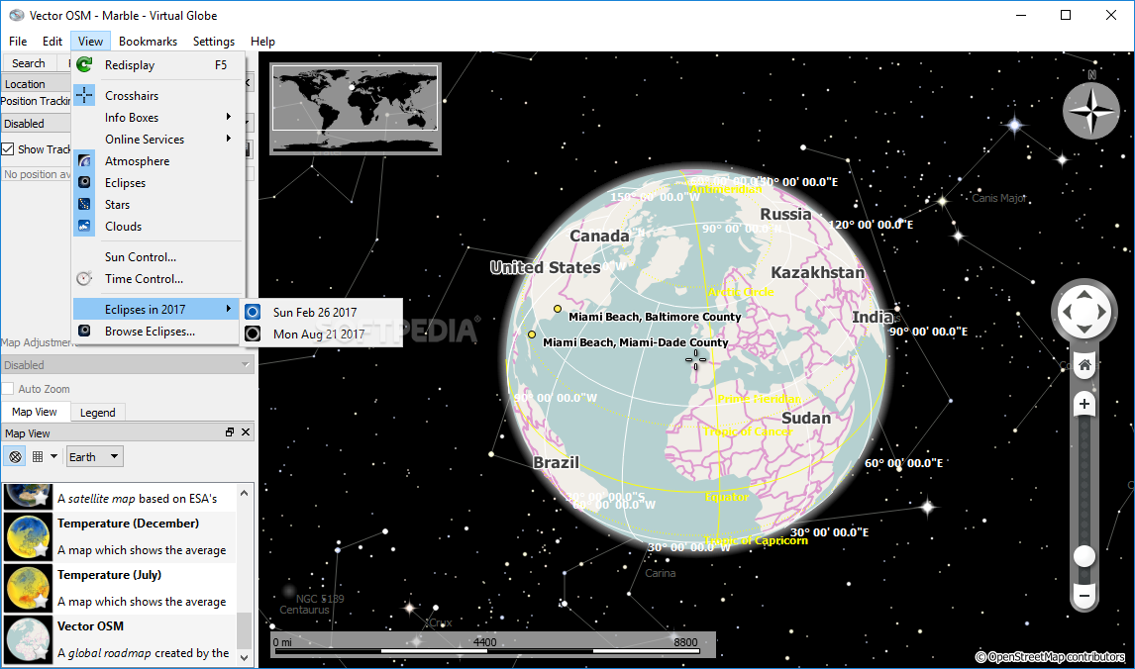Open the Settings menu

[x=214, y=42]
